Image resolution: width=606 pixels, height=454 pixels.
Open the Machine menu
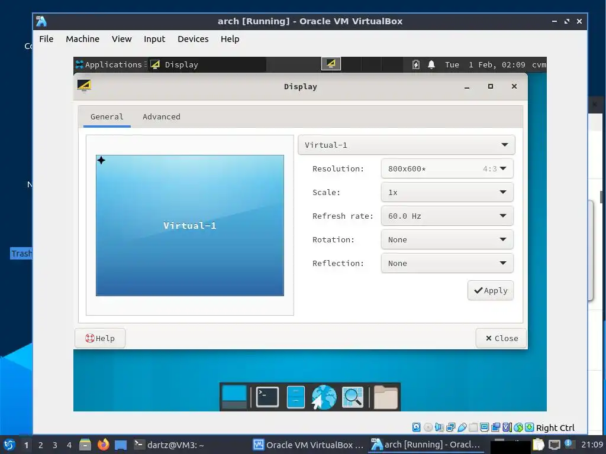[x=82, y=39]
